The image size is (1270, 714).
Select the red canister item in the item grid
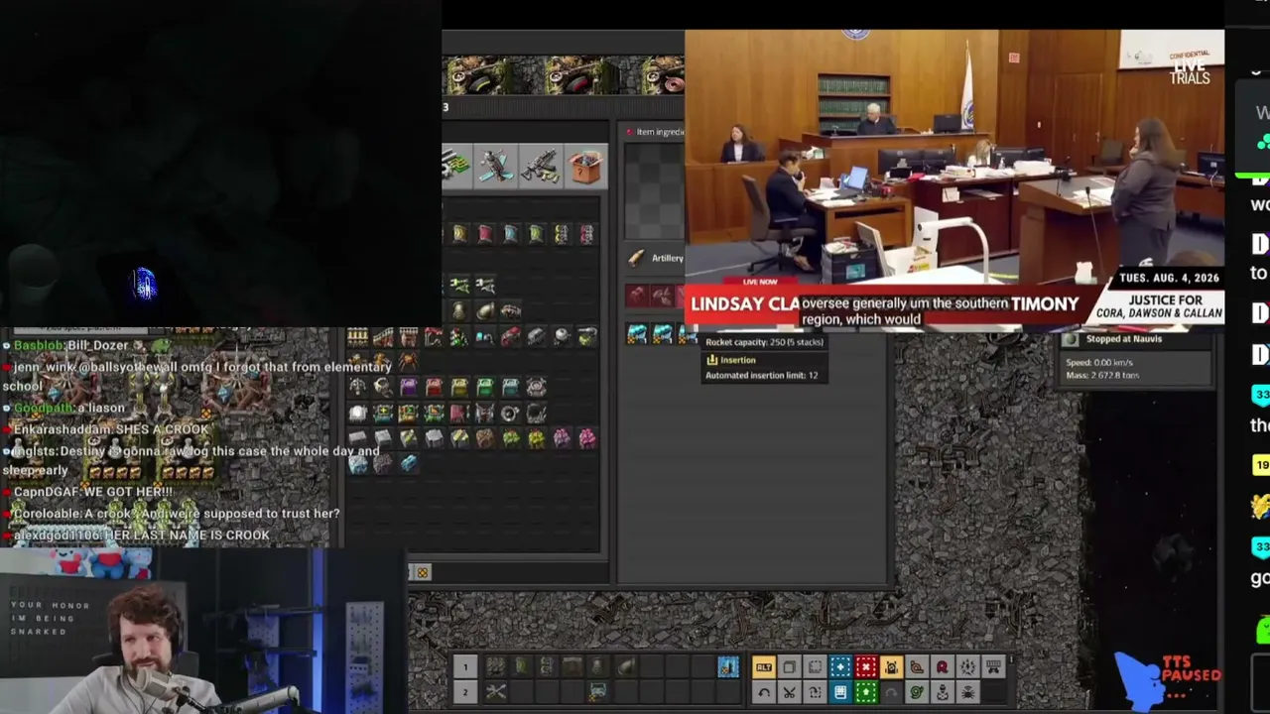[484, 234]
